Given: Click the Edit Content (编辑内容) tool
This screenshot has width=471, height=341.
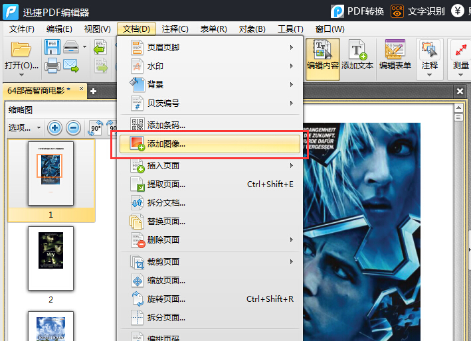Looking at the screenshot, I should [323, 59].
